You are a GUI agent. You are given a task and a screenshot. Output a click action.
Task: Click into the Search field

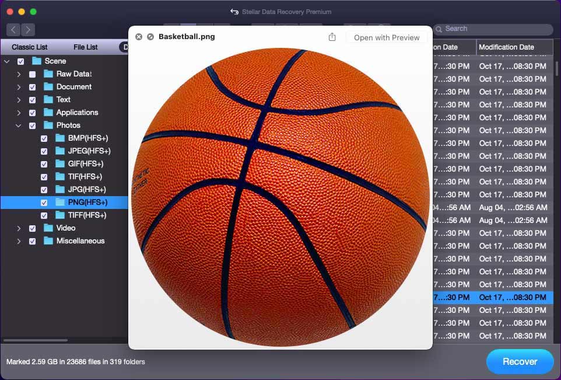pos(494,29)
